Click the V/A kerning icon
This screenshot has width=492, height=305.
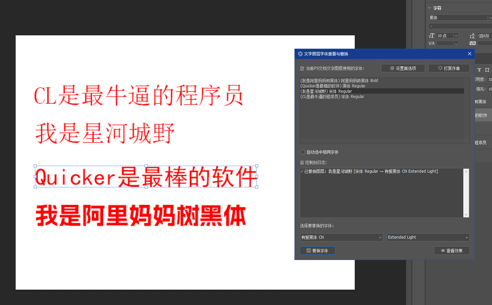click(432, 43)
